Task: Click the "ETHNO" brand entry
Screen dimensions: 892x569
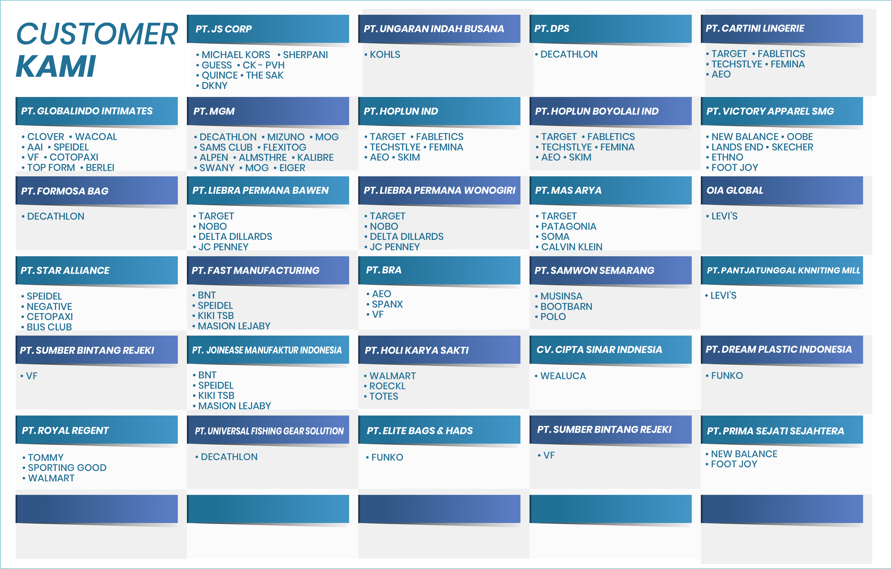Action: point(727,157)
